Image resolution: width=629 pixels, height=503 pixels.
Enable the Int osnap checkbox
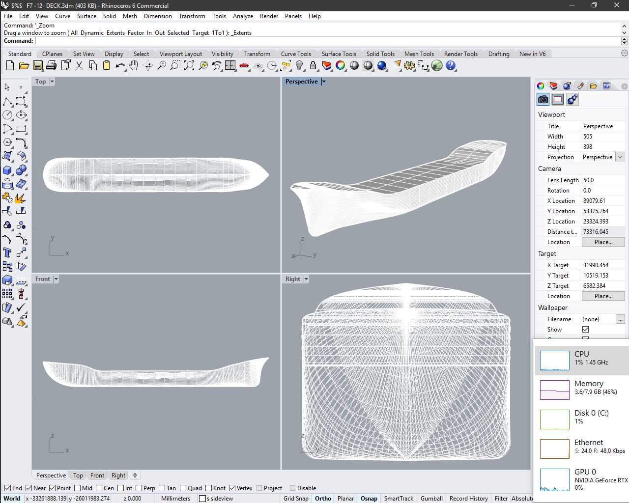point(121,488)
